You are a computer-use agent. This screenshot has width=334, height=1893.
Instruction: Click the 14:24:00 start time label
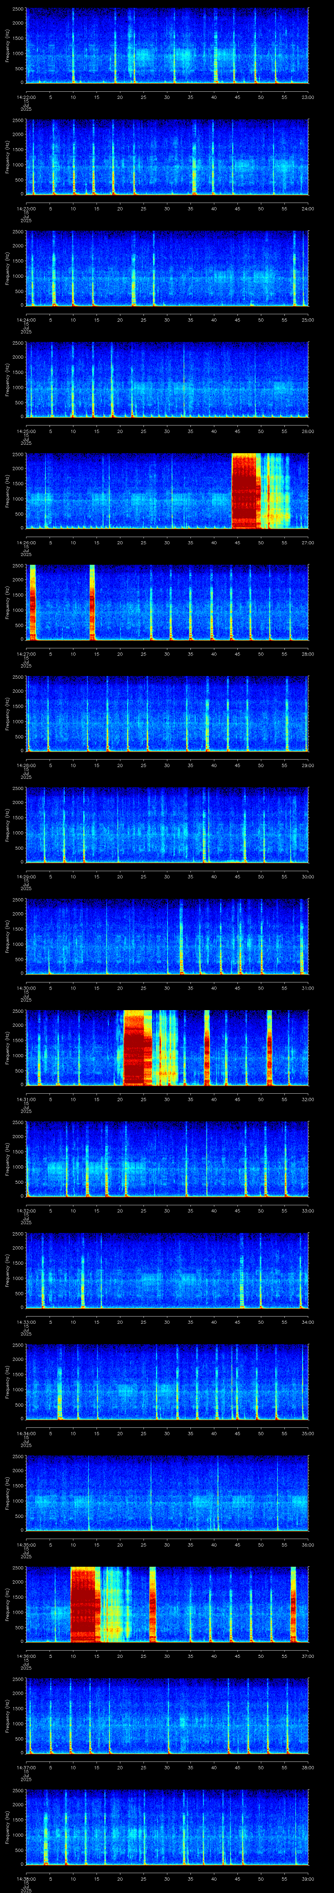coord(26,320)
